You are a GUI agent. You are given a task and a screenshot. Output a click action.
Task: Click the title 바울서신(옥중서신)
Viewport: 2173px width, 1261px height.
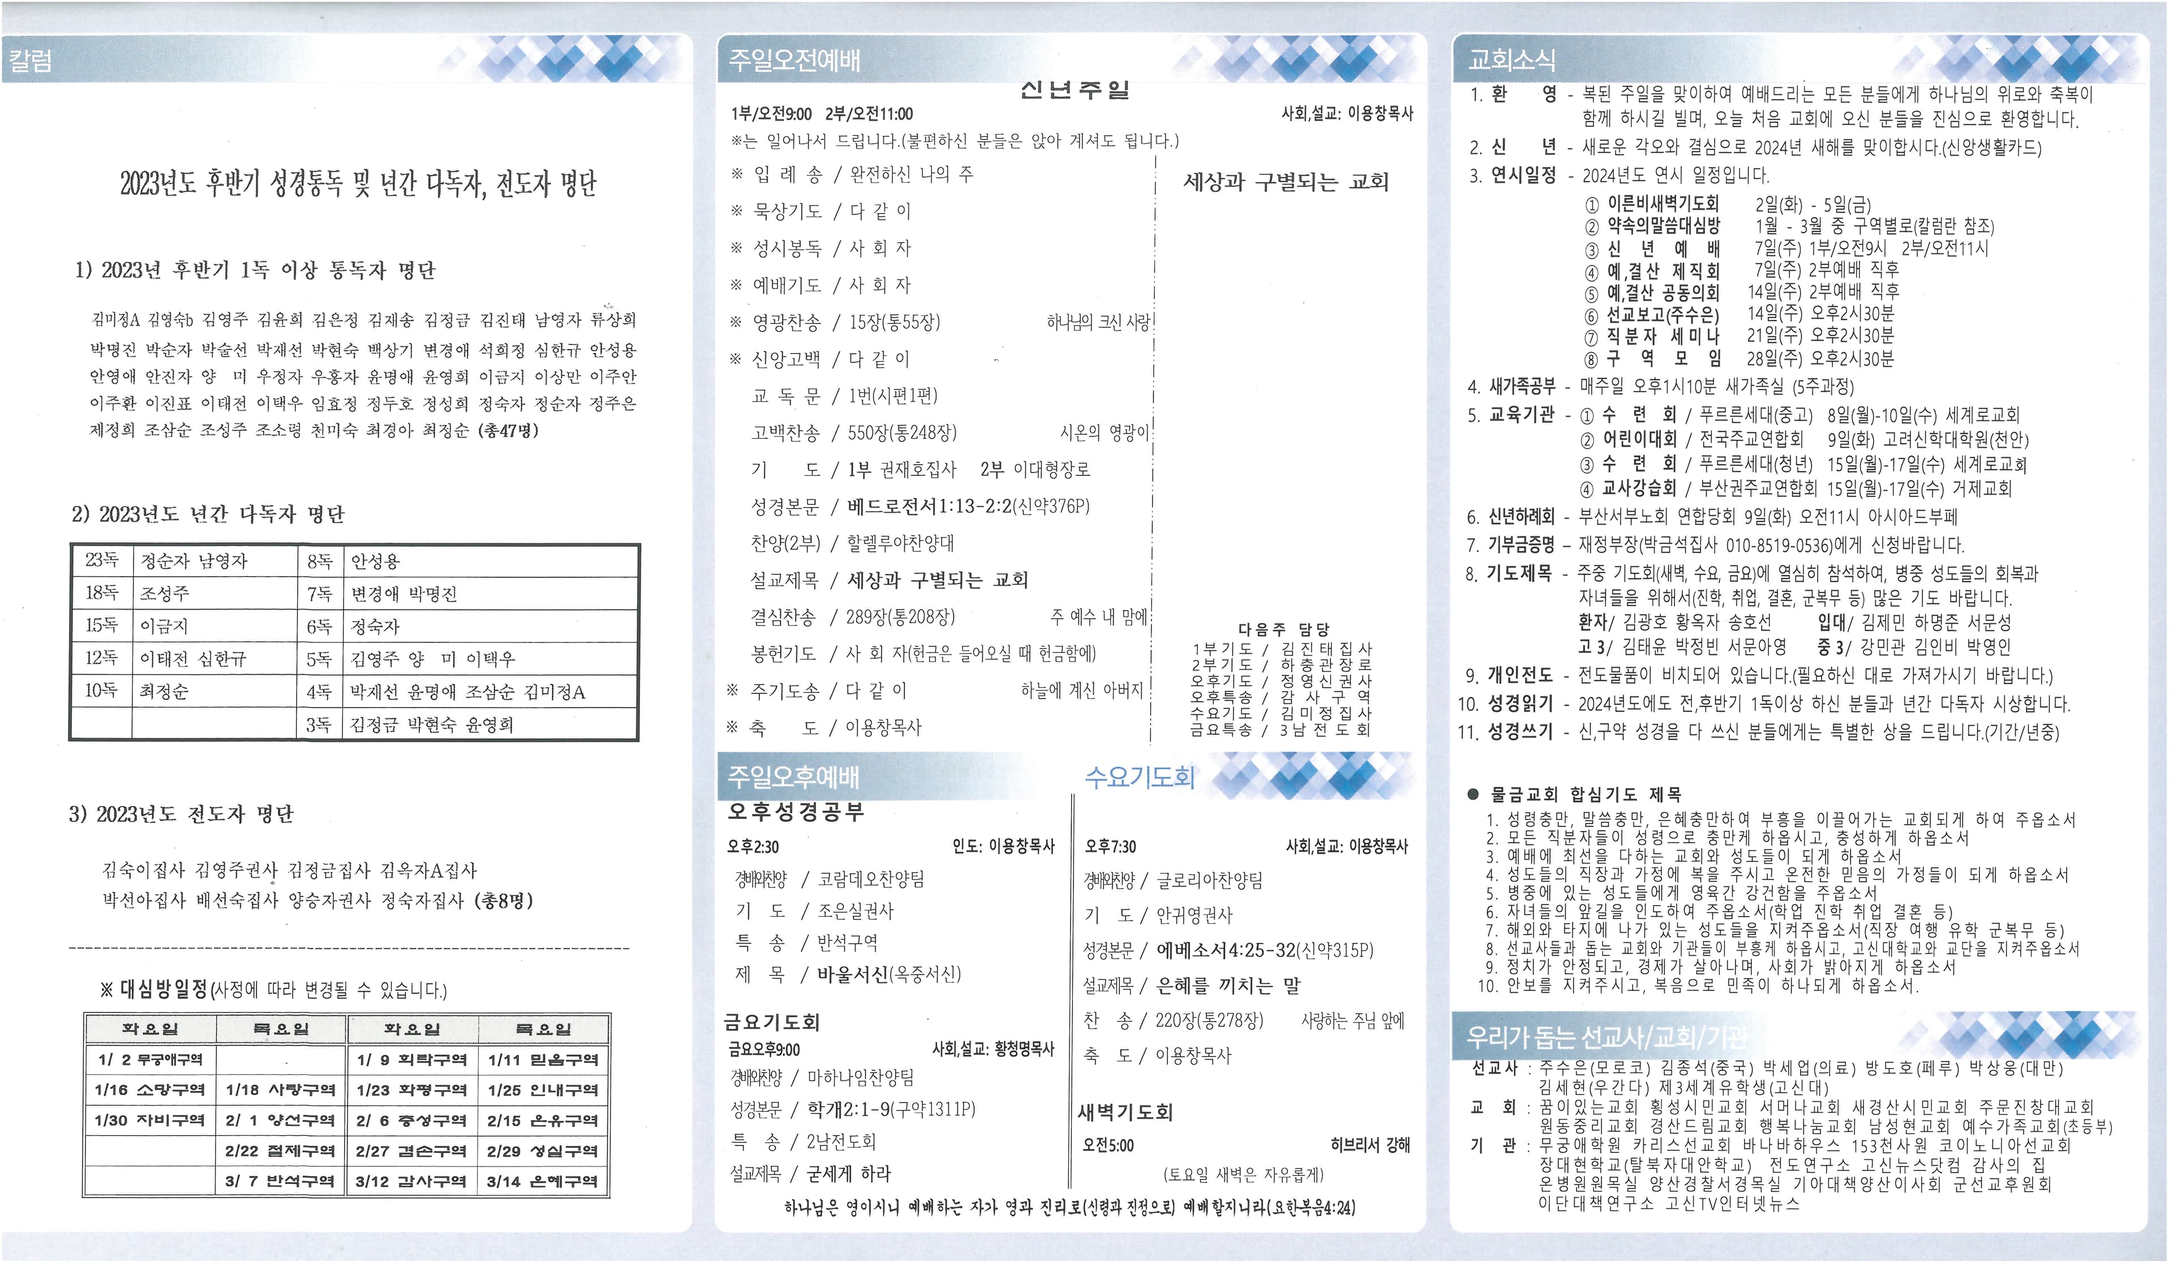889,975
